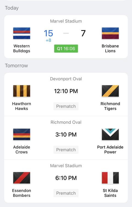The height and width of the screenshot is (207, 132).
Task: Tap the St Kilda Saints flag icon
Action: (x=110, y=178)
